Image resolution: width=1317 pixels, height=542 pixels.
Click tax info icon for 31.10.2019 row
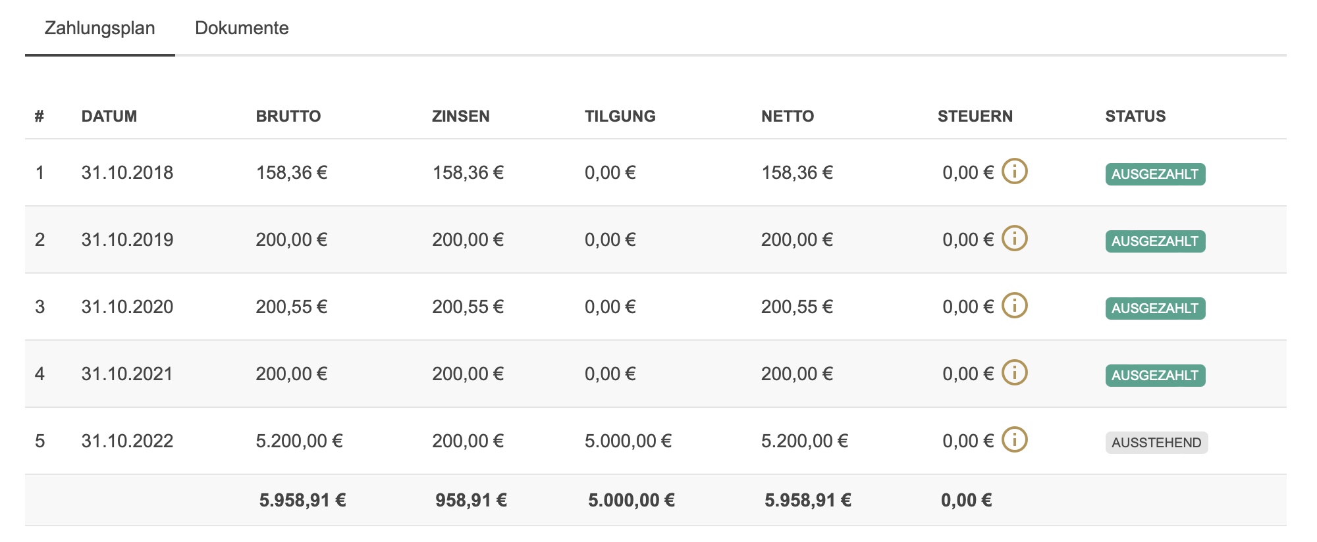[1014, 239]
